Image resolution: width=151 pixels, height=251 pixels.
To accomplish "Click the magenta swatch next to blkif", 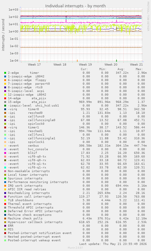I will [5, 153].
